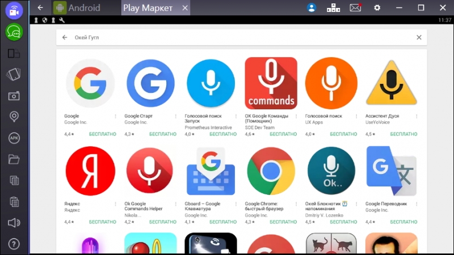This screenshot has width=454, height=255.
Task: Open the network hierarchy icon in title bar
Action: (333, 8)
